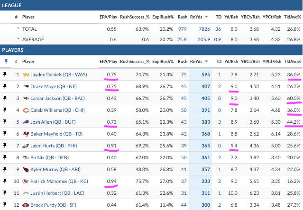Open Baker Mayfield player link
This screenshot has height=210, width=303.
point(56,134)
